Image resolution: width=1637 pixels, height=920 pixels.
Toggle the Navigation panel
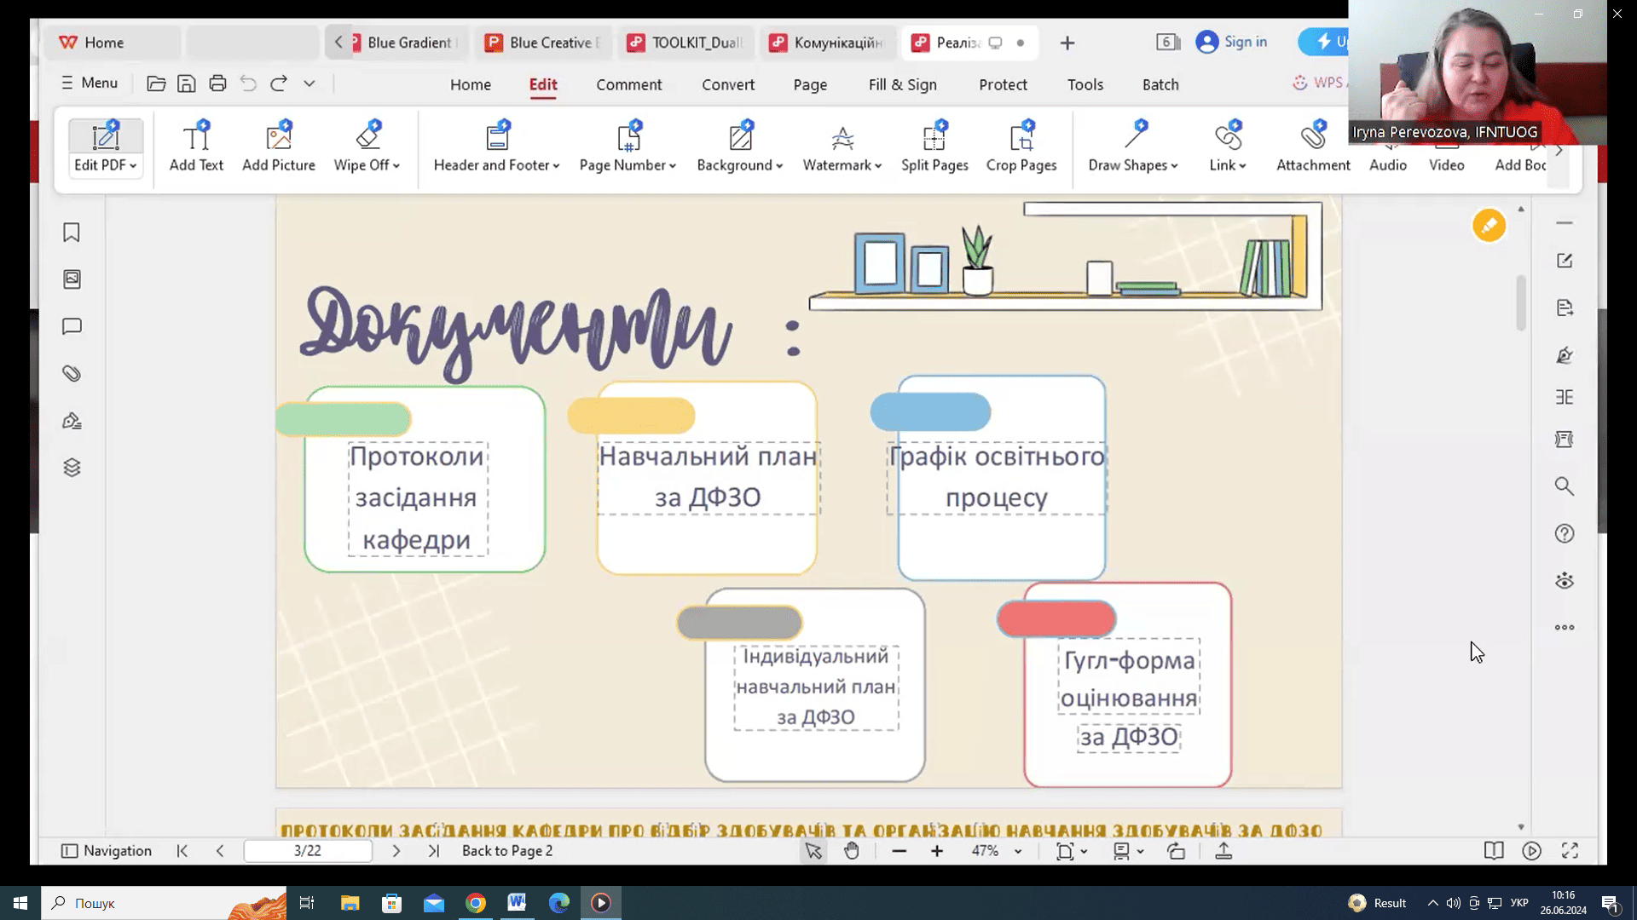(107, 851)
